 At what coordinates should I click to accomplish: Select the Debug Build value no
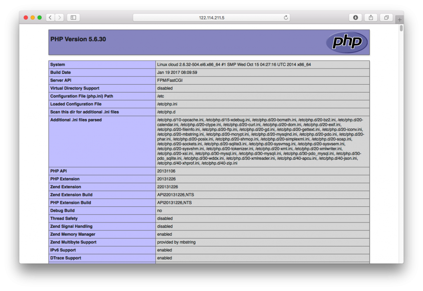pyautogui.click(x=159, y=211)
